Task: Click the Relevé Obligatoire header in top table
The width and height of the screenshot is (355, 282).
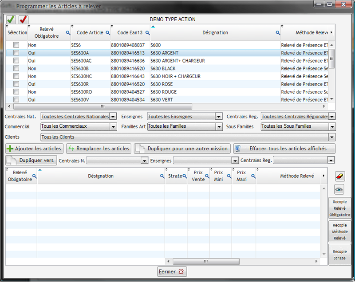Action: (x=46, y=33)
